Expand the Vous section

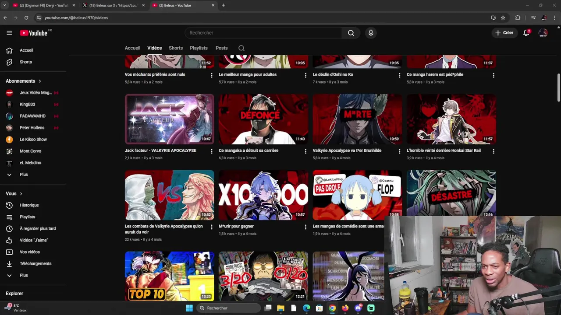(x=14, y=193)
